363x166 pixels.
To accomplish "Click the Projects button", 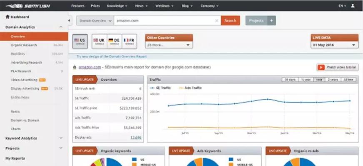I will [256, 20].
